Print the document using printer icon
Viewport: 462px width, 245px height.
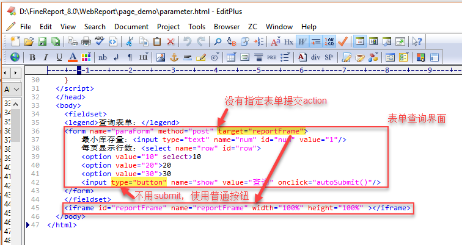point(86,41)
